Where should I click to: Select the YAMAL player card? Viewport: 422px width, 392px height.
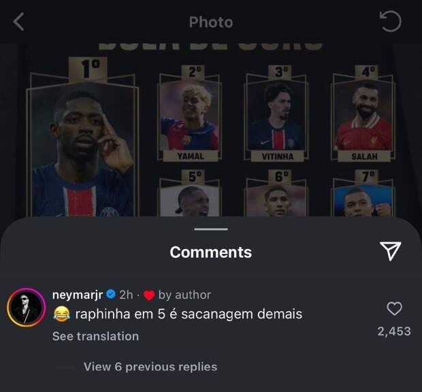[189, 114]
